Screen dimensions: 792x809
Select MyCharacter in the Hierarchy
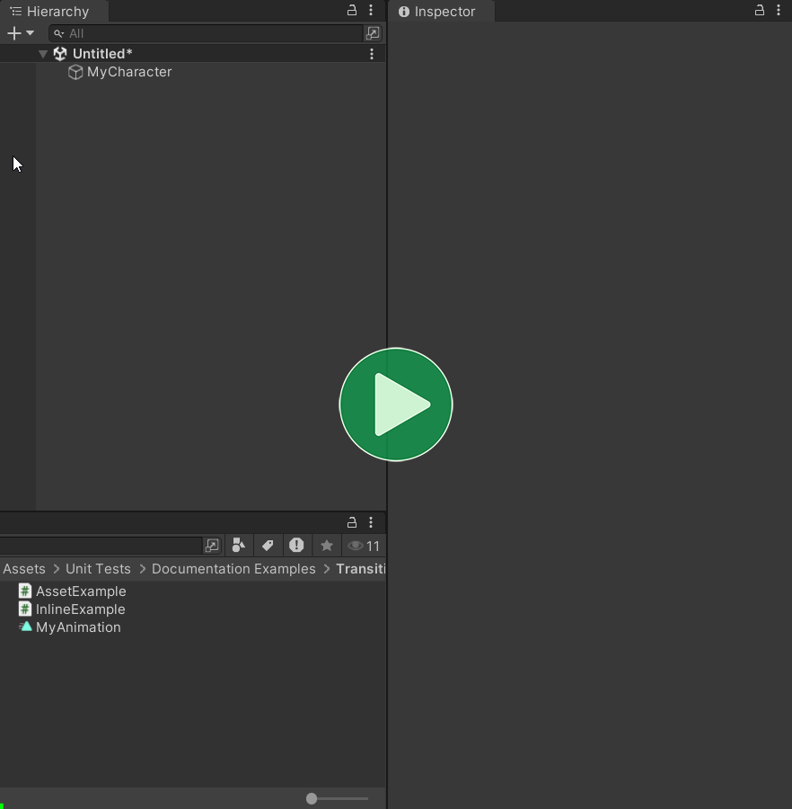pos(128,72)
